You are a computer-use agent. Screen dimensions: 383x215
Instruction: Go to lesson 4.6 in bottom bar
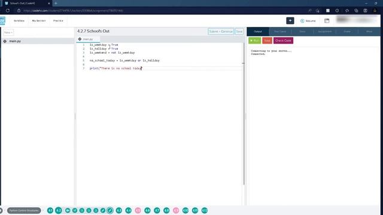coord(147,210)
